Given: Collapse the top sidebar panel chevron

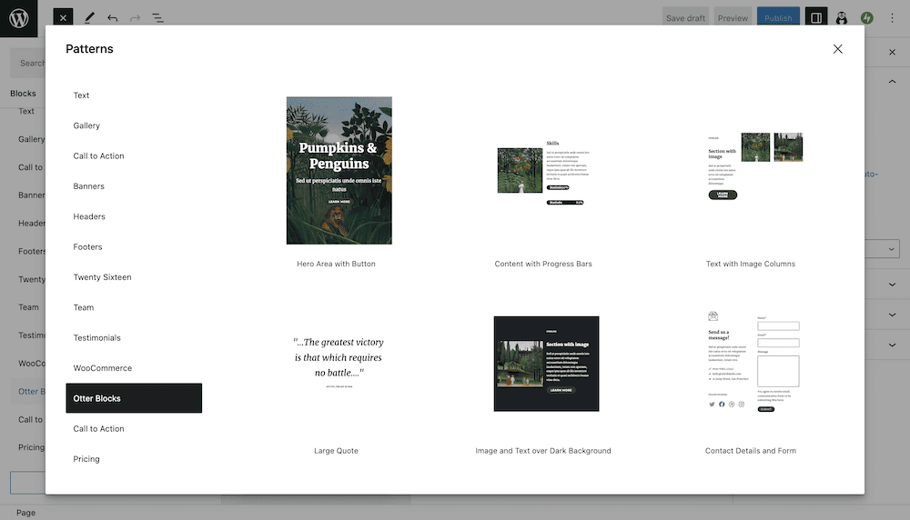Looking at the screenshot, I should pyautogui.click(x=892, y=82).
